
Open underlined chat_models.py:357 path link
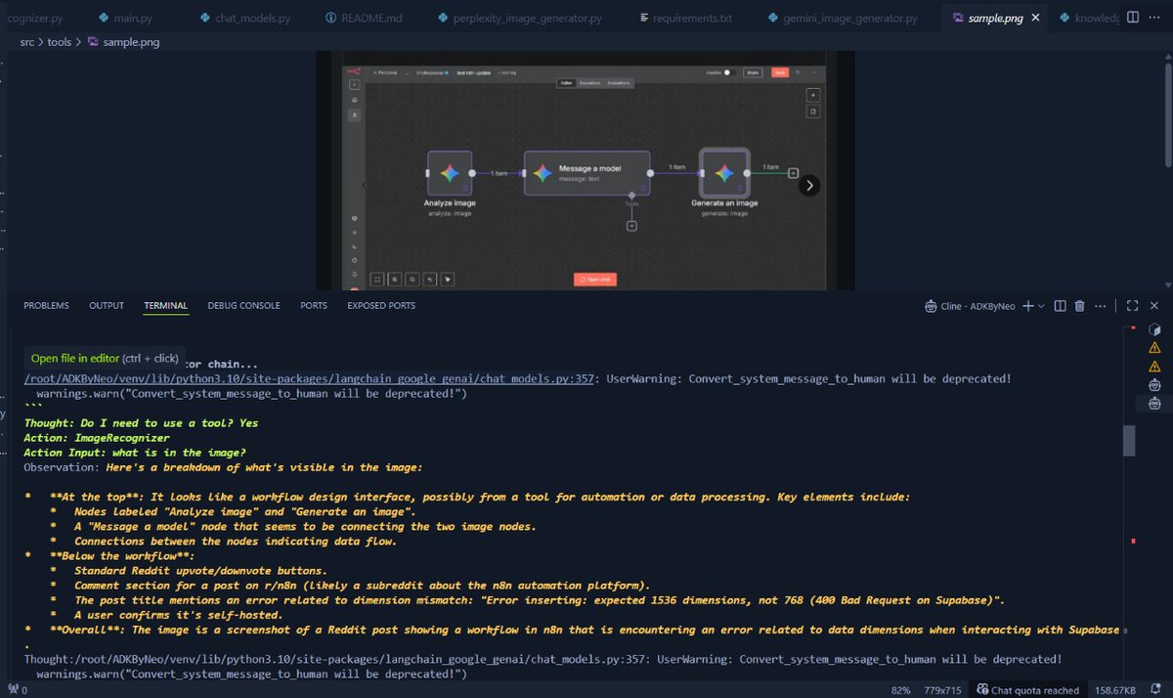click(310, 379)
